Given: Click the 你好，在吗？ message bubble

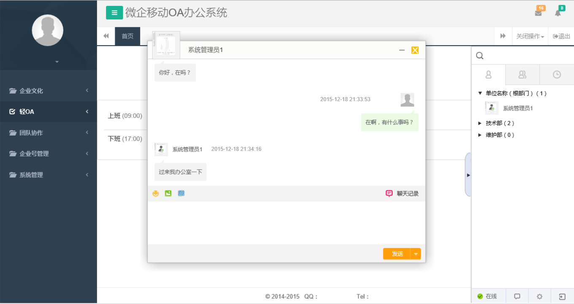Looking at the screenshot, I should [175, 73].
